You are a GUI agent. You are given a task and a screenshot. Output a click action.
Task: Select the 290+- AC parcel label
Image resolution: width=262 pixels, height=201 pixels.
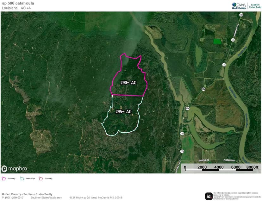click(128, 83)
